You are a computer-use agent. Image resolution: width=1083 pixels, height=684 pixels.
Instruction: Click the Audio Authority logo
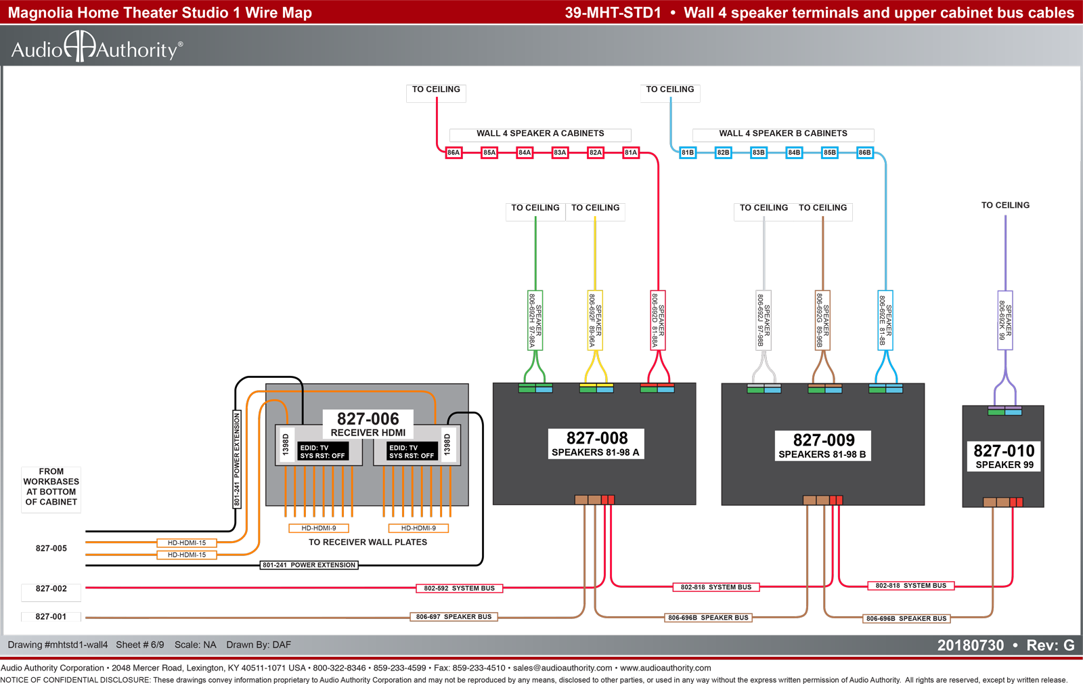pyautogui.click(x=97, y=47)
